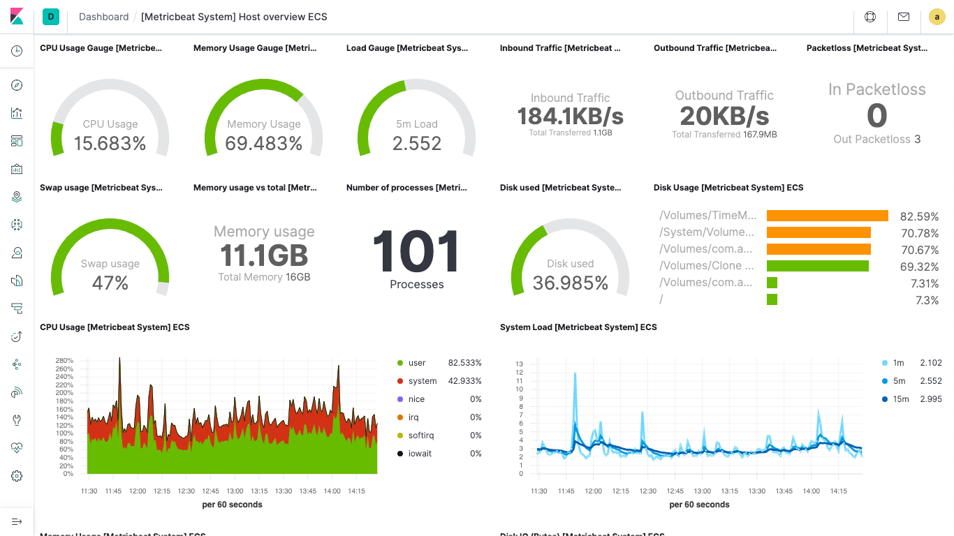Click the CPU Usage chart panel title

point(115,327)
